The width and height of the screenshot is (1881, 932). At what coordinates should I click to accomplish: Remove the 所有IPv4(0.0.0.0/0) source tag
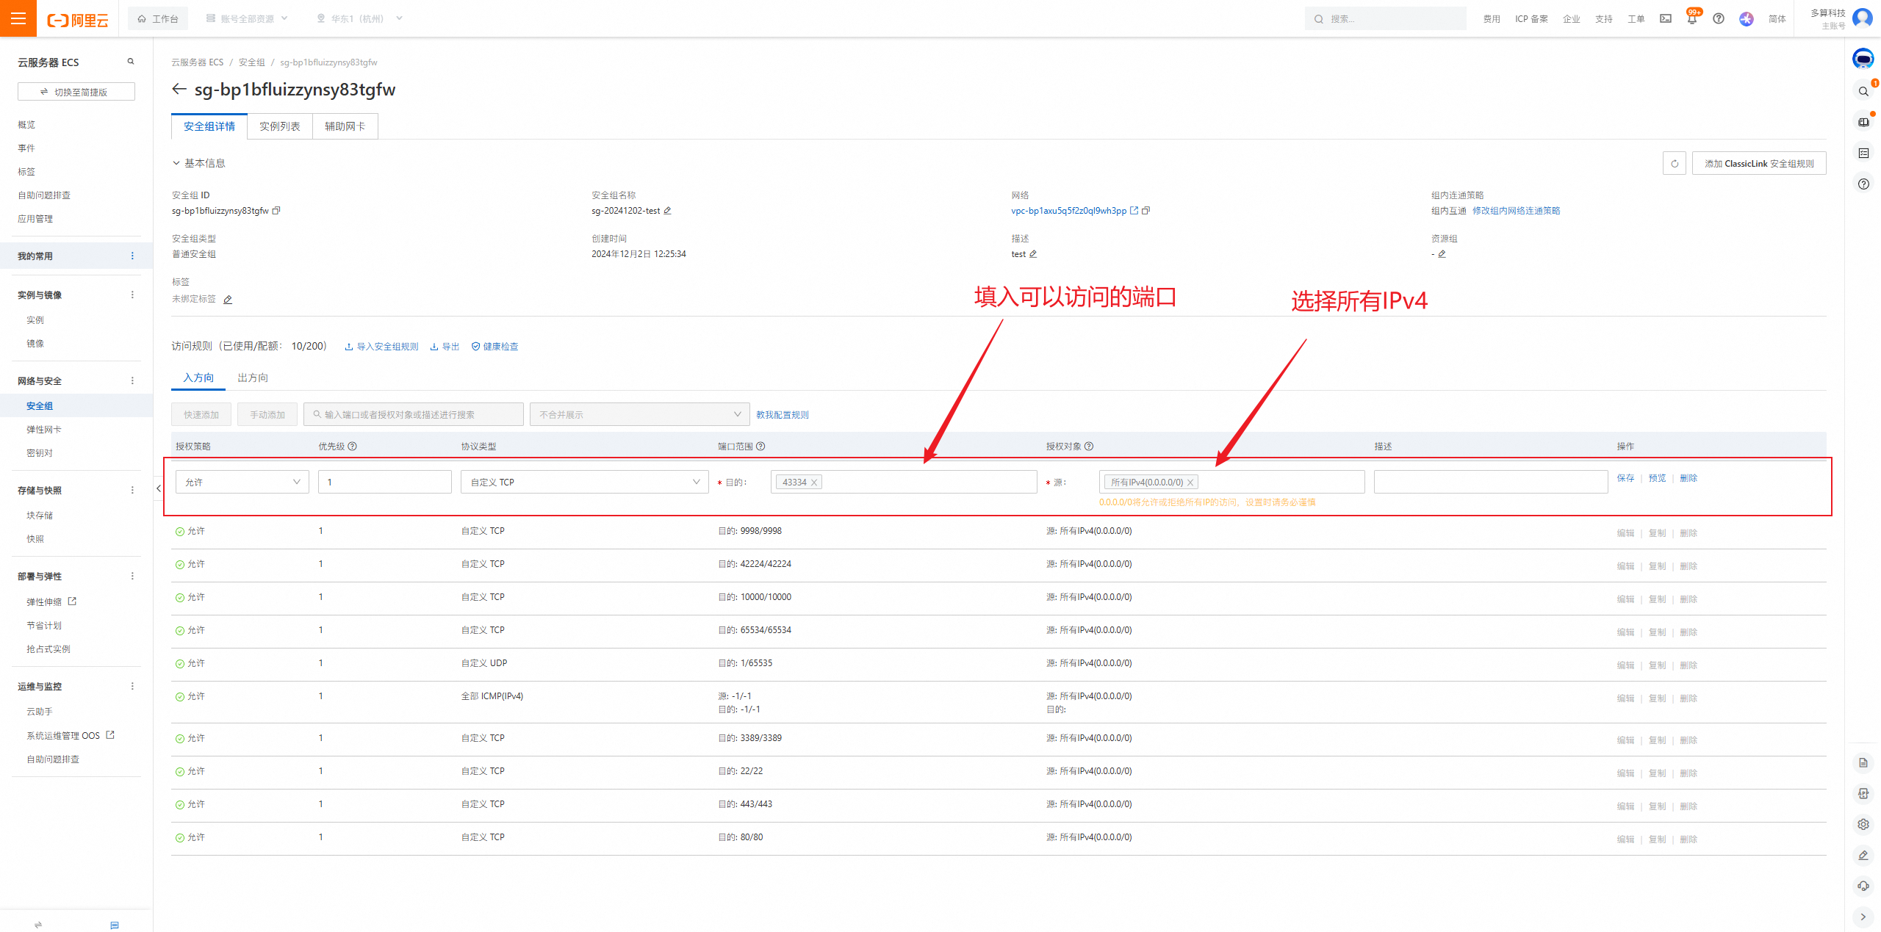pos(1190,483)
